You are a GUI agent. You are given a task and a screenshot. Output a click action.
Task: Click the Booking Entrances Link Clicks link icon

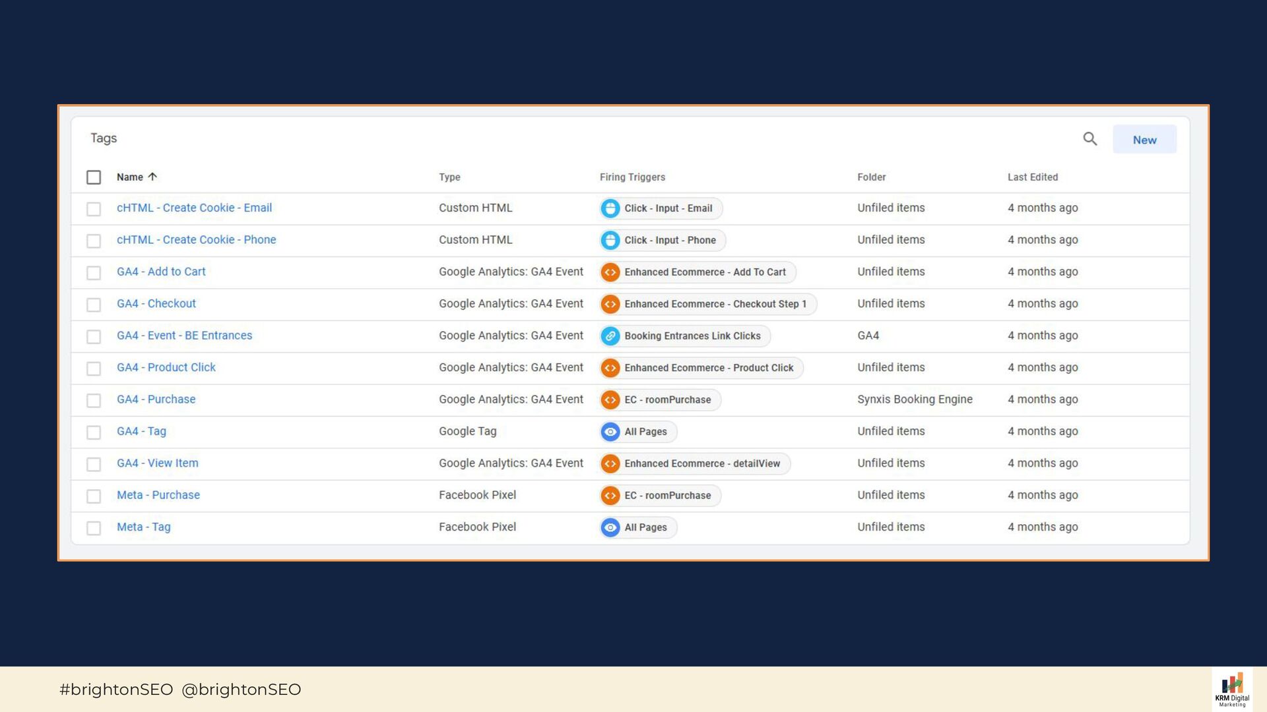coord(610,336)
